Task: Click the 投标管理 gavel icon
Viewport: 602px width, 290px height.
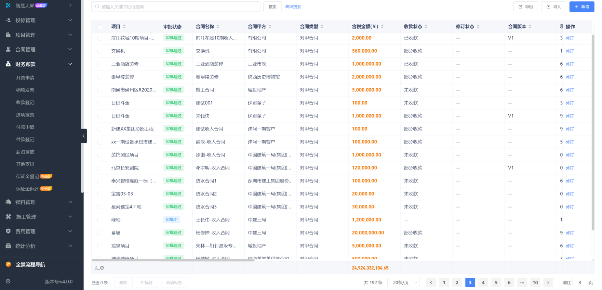Action: point(8,20)
